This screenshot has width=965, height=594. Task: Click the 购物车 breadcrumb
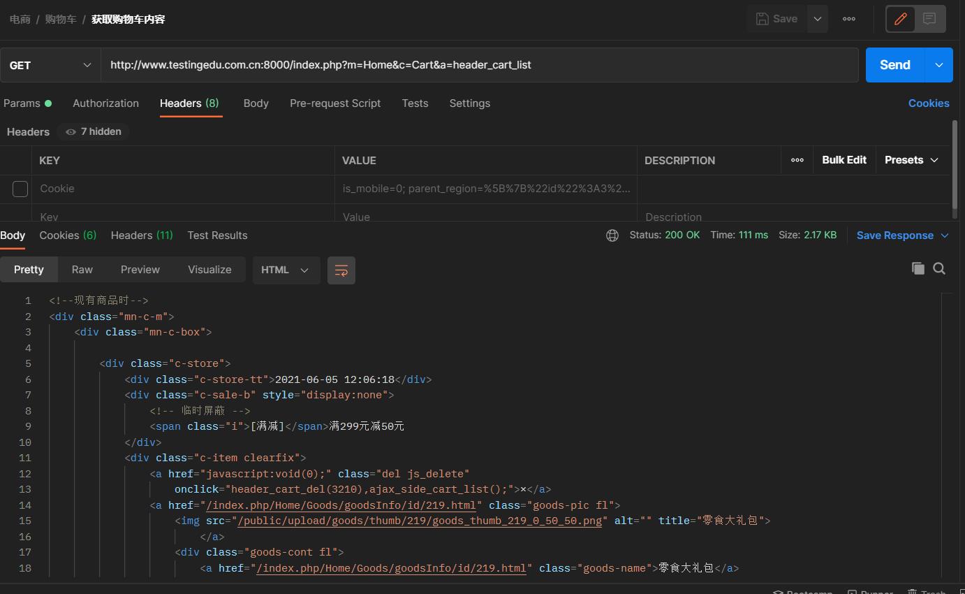61,20
